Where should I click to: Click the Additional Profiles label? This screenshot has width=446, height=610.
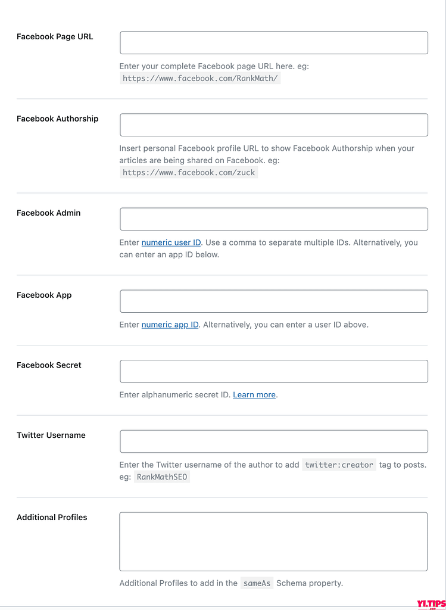pos(52,517)
